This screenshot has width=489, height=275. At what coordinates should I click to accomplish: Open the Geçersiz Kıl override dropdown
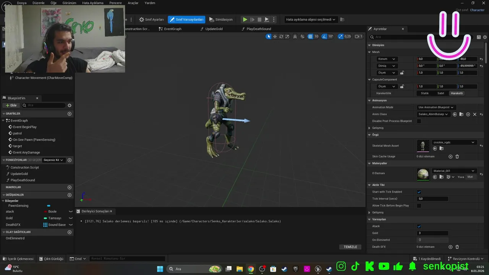point(53,160)
